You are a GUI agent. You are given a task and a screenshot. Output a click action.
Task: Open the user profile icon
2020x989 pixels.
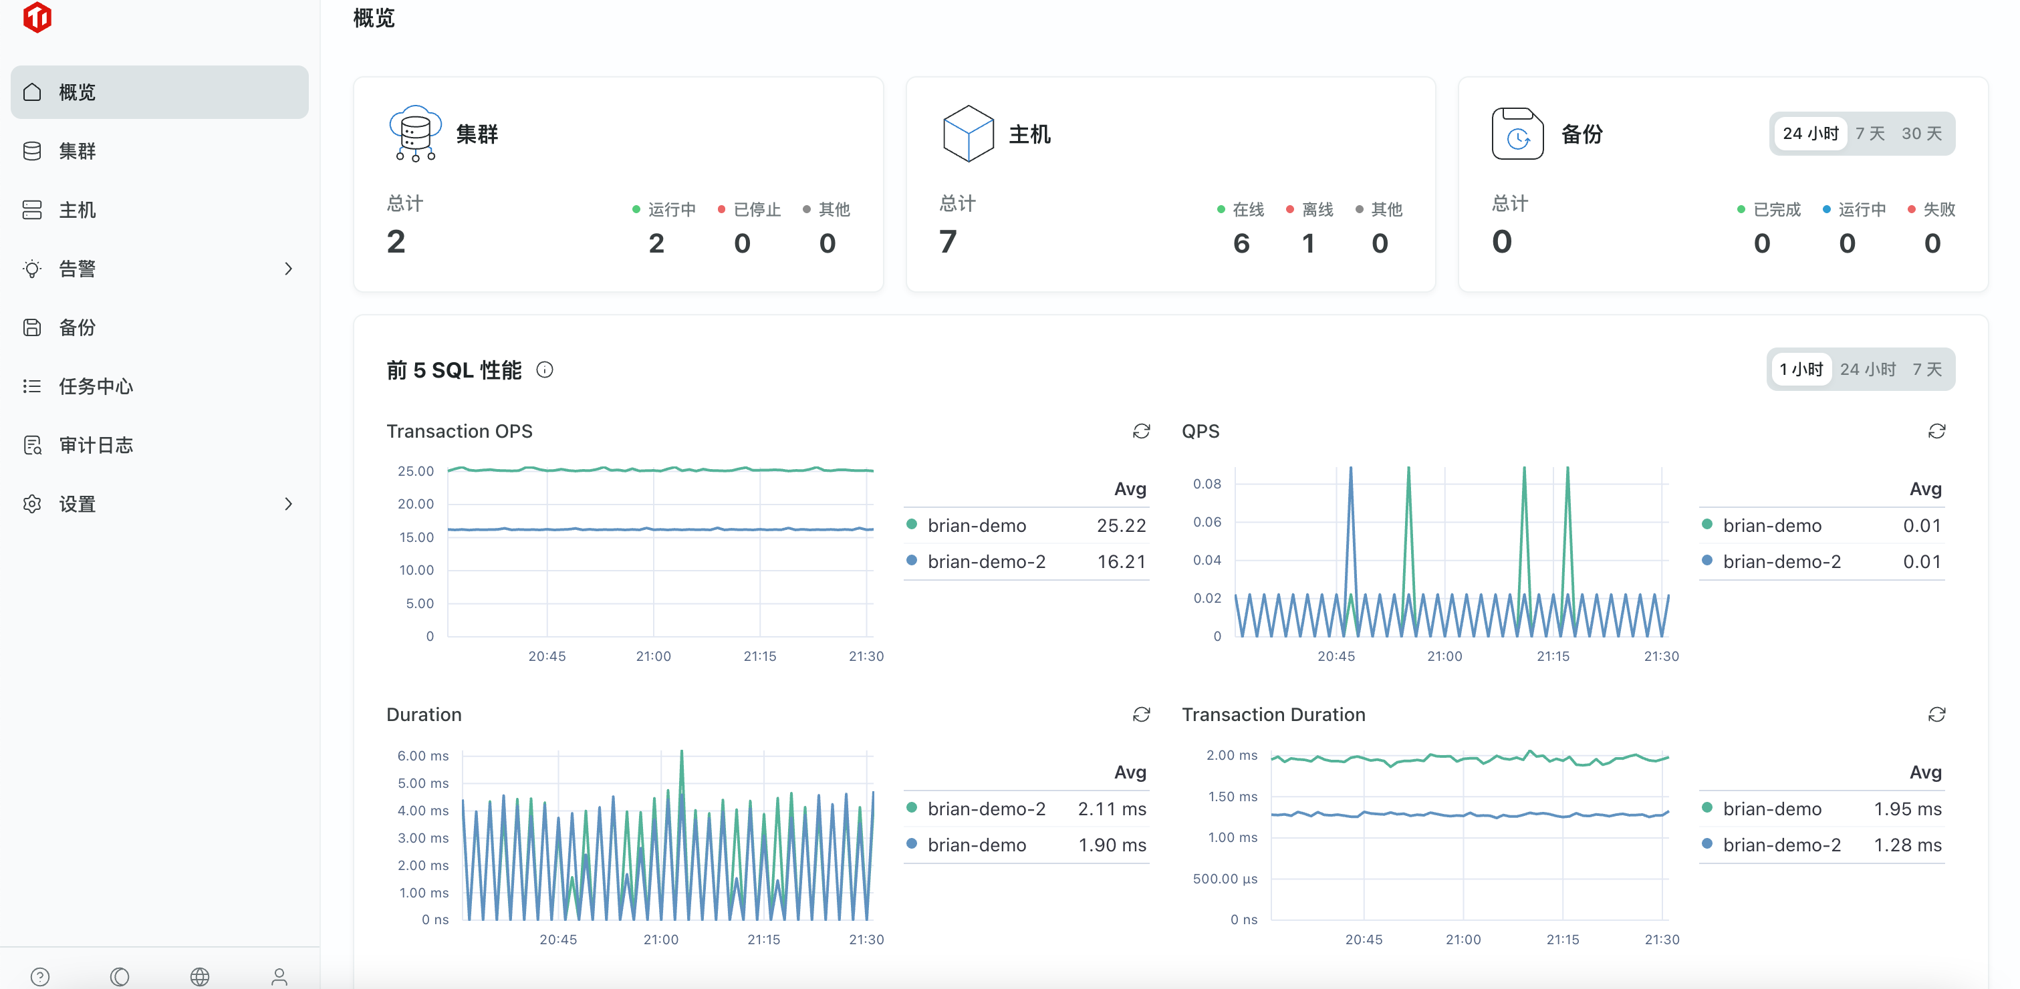coord(279,976)
